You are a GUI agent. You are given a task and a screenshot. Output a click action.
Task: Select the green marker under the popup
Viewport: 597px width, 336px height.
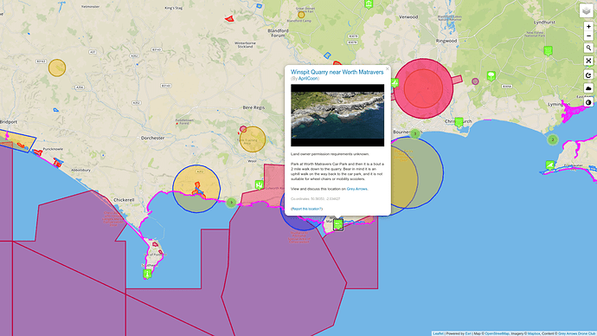point(338,225)
